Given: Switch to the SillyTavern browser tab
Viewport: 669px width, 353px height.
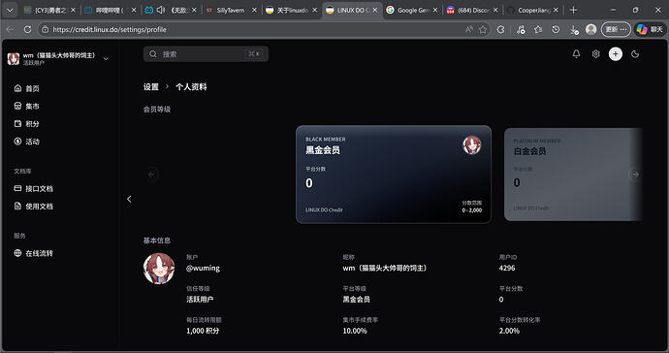Looking at the screenshot, I should click(231, 11).
